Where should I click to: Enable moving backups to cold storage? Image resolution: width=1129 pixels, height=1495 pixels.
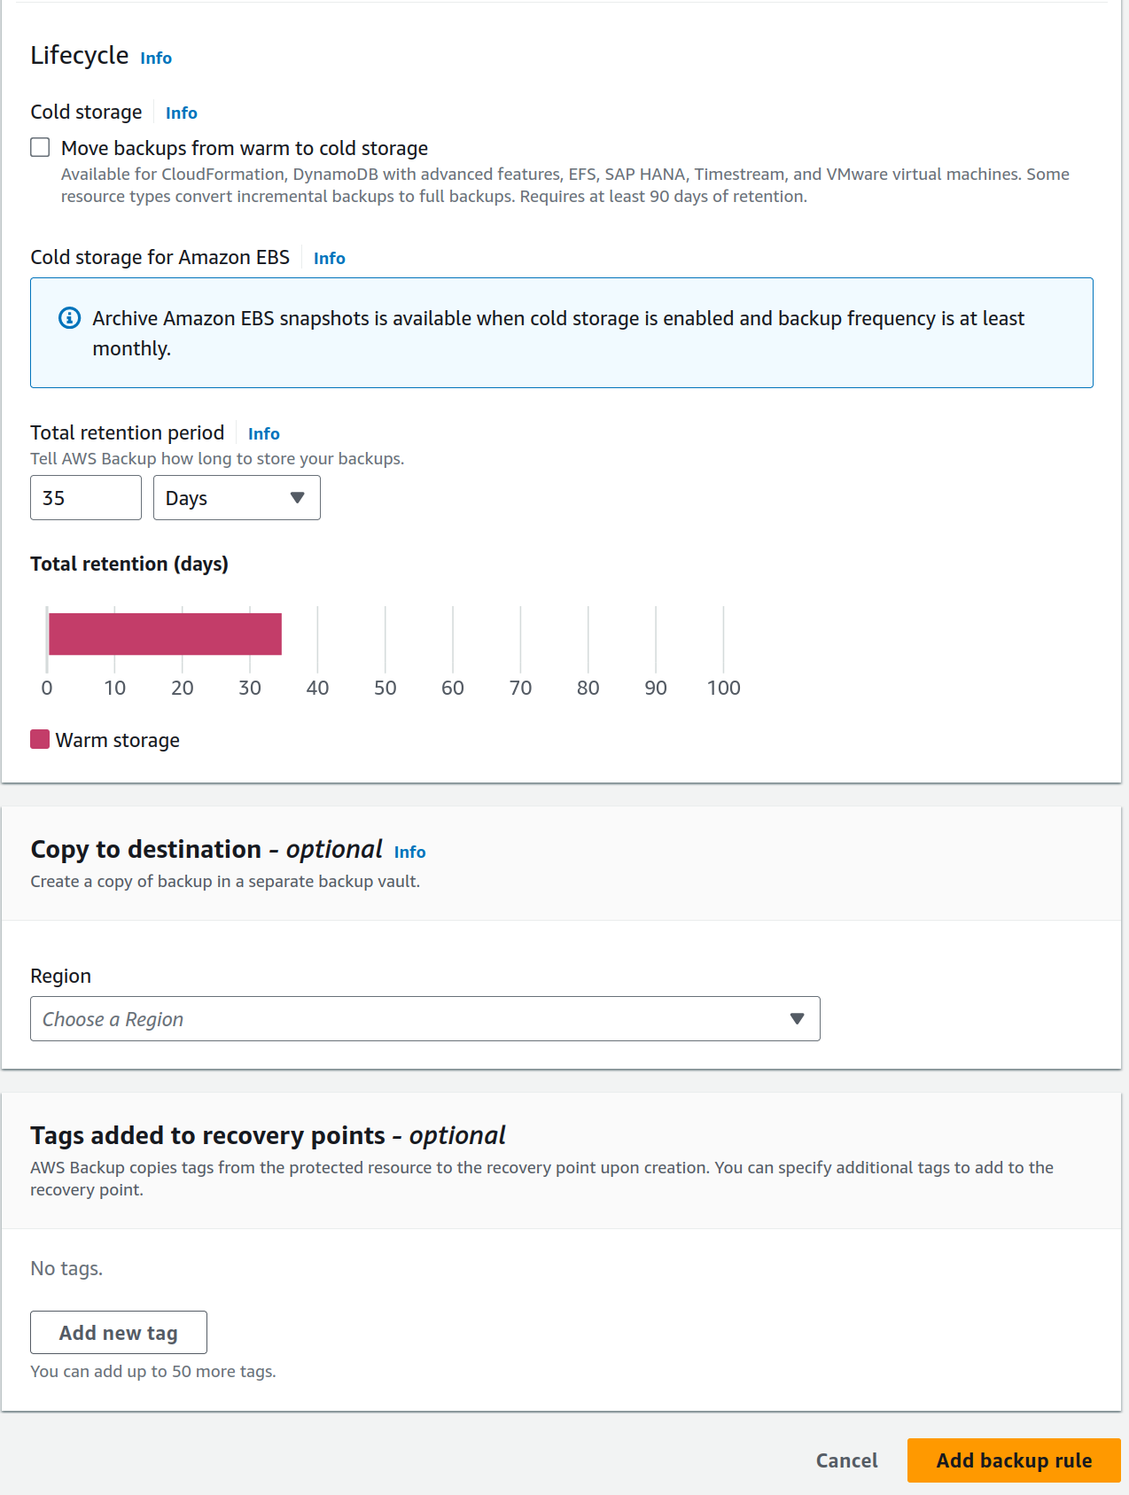click(40, 147)
